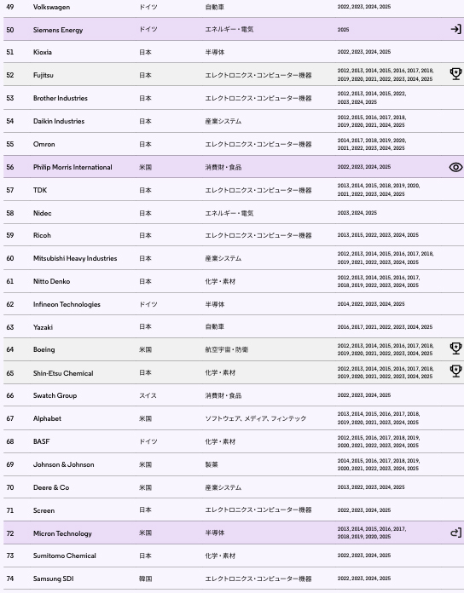
Task: Click the new-entrant arrow icon for Siemens Energy
Action: click(x=455, y=29)
